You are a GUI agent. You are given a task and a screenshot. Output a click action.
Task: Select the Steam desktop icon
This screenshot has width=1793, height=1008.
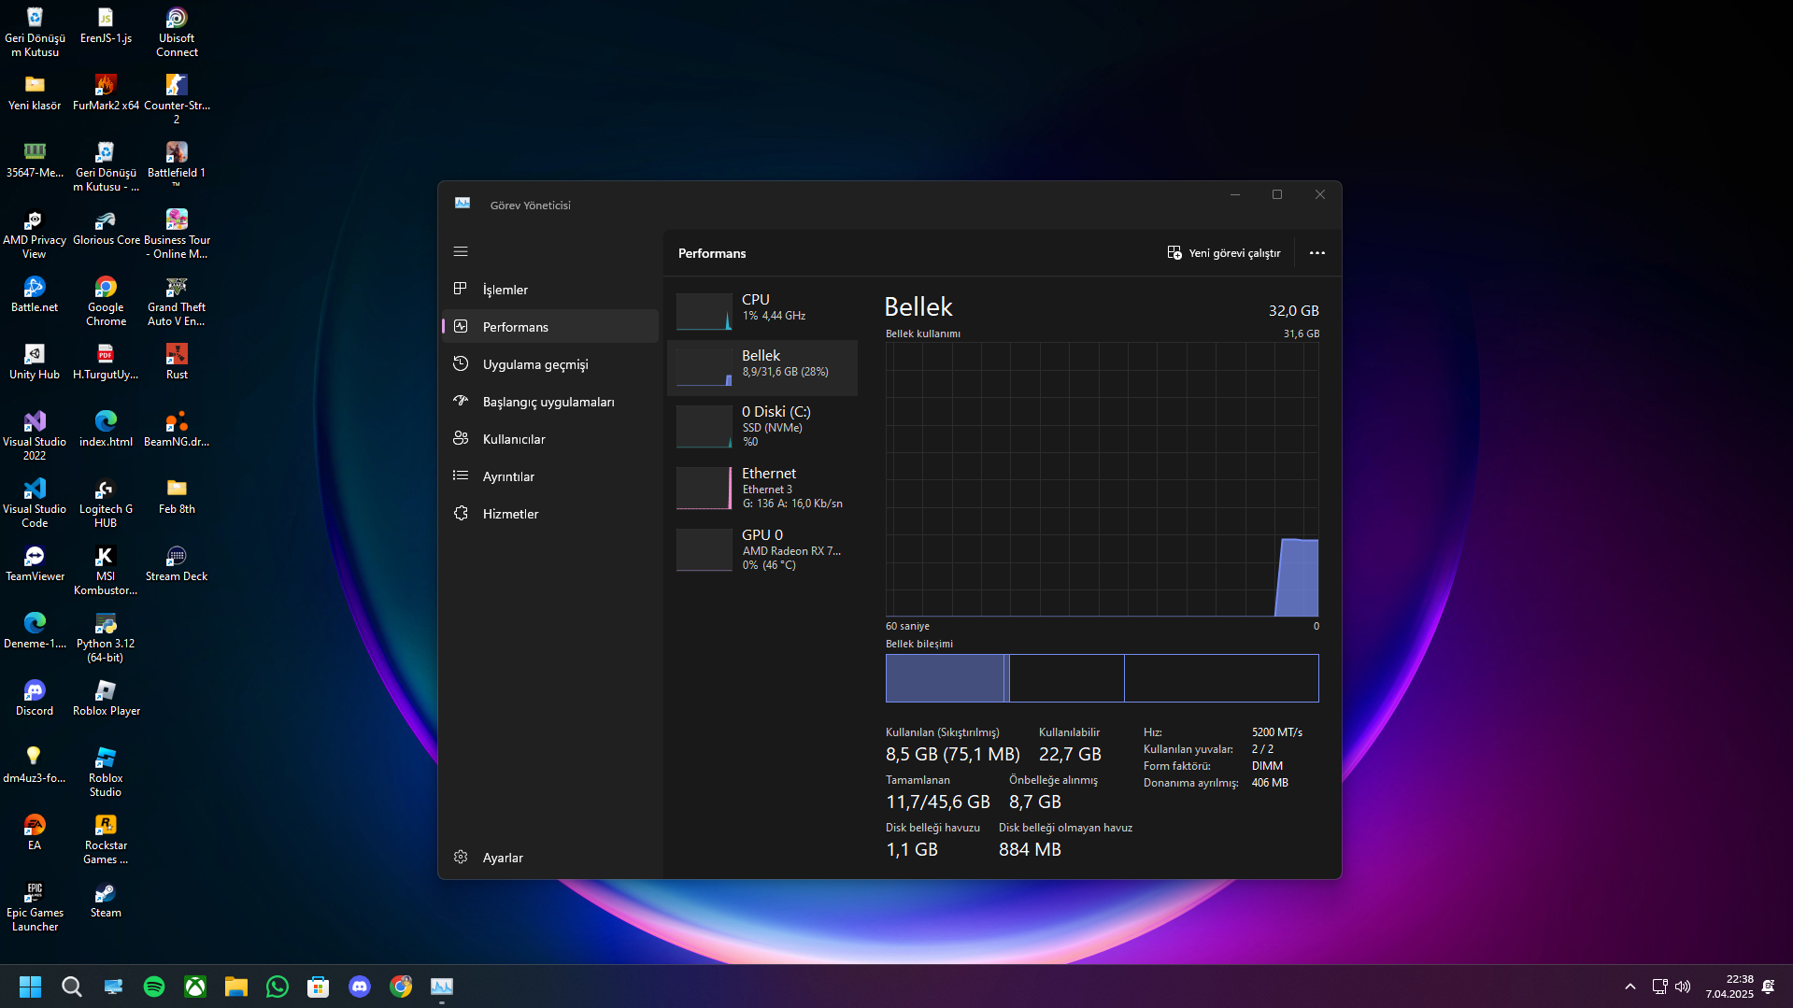pyautogui.click(x=106, y=900)
